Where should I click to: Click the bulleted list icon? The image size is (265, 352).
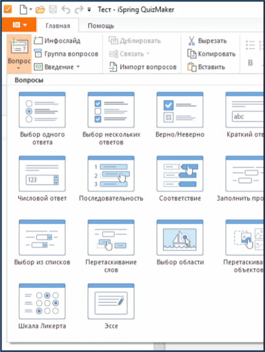click(x=250, y=45)
